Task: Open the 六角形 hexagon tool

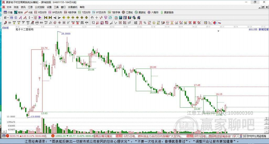Action: pyautogui.click(x=153, y=12)
